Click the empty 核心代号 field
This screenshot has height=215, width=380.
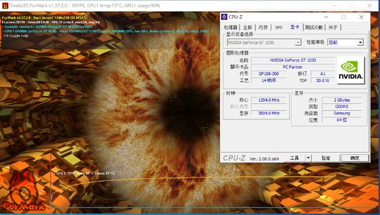tap(269, 107)
